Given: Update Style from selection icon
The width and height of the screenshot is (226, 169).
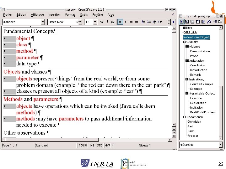Looking at the screenshot, I should pos(220,22).
